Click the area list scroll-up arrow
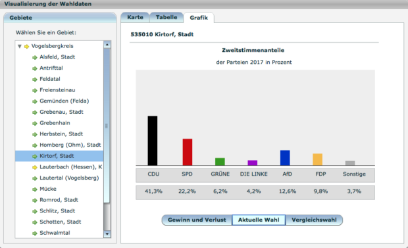Screen dimensions: 408x248 point(107,45)
